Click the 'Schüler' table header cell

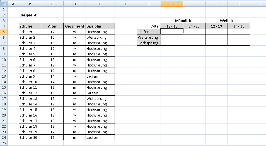(x=30, y=26)
